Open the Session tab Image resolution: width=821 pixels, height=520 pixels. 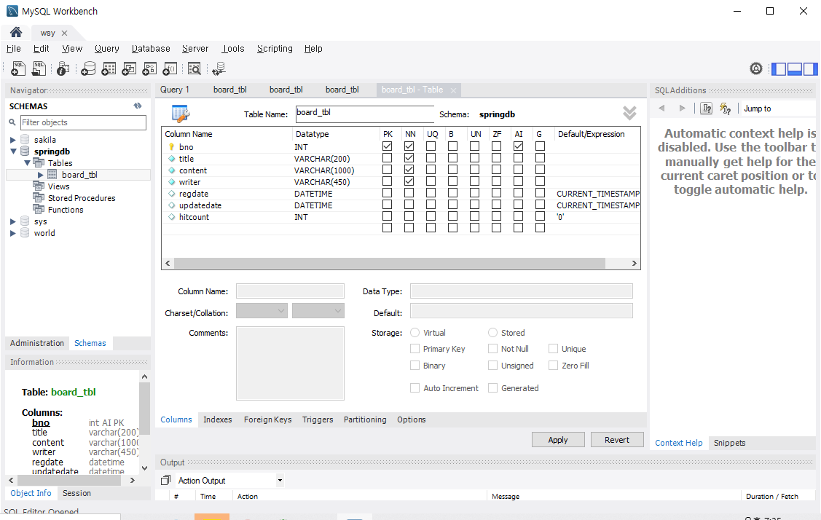[x=76, y=493]
